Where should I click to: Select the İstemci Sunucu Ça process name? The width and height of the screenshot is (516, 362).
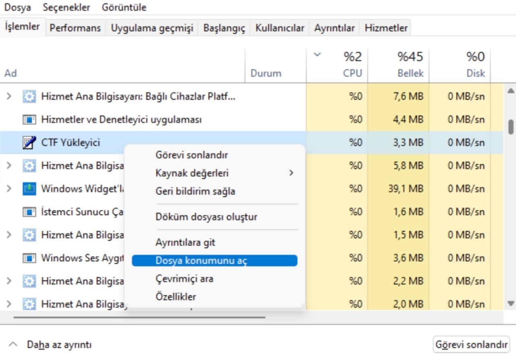[x=82, y=212]
